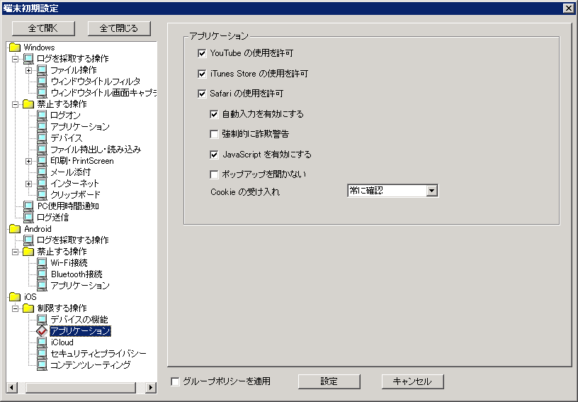The image size is (578, 402).
Task: Click the tree's horizontal scrollbar left arrow
Action: [x=12, y=387]
